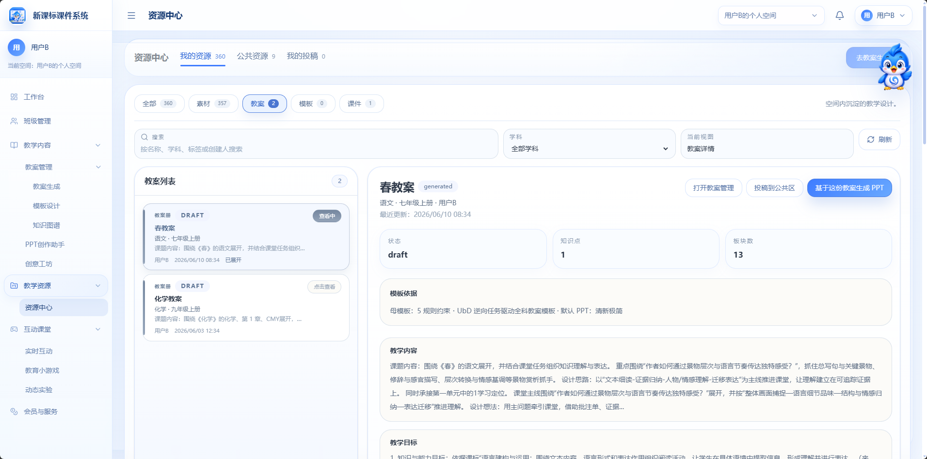927x459 pixels.
Task: Click the 模板依据 section card
Action: point(636,302)
